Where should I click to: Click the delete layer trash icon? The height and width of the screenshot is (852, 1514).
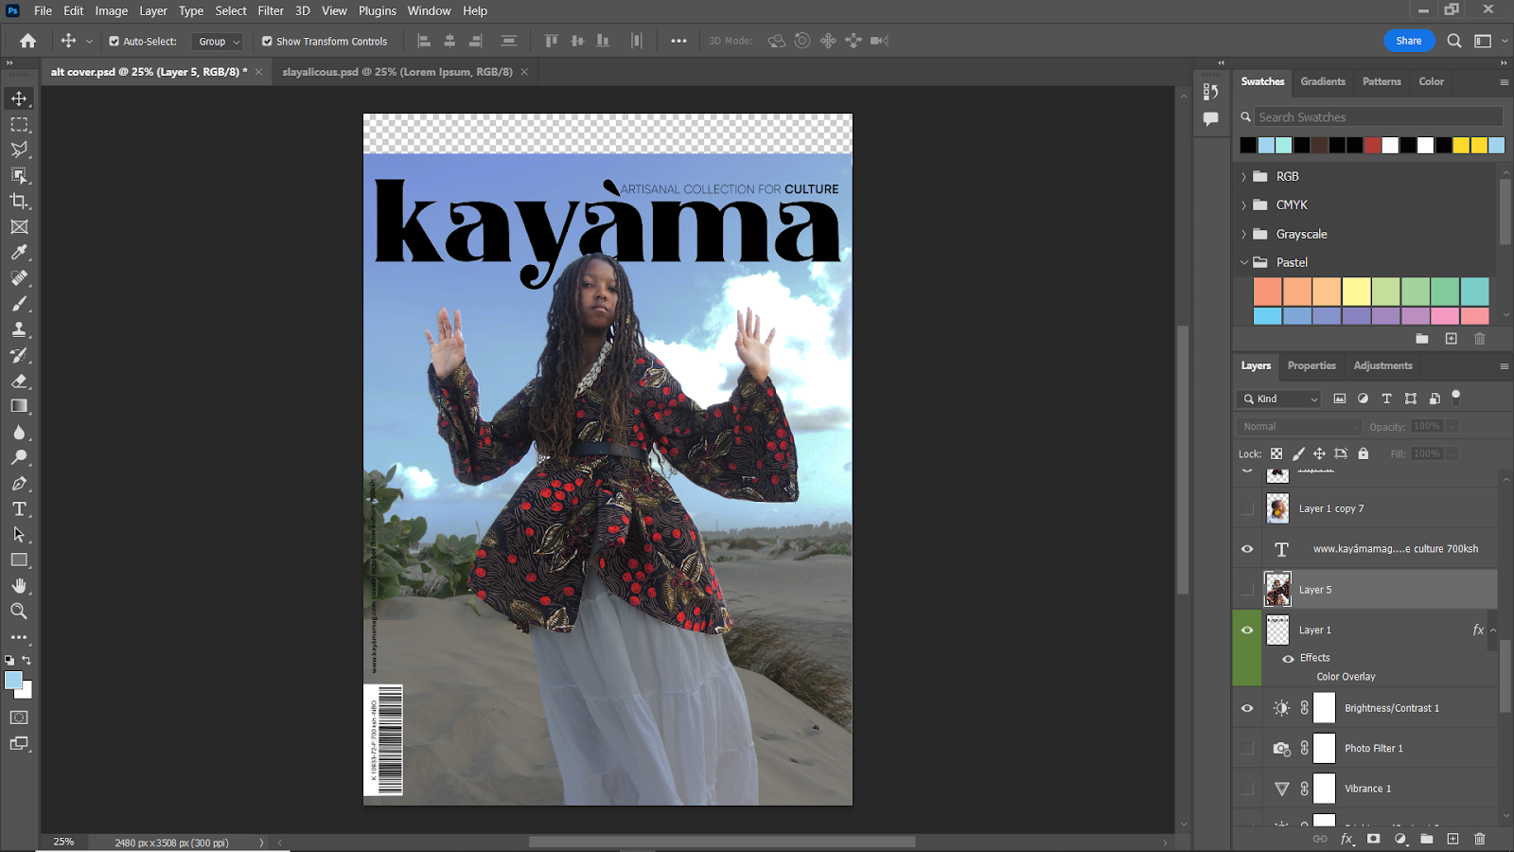[1480, 839]
